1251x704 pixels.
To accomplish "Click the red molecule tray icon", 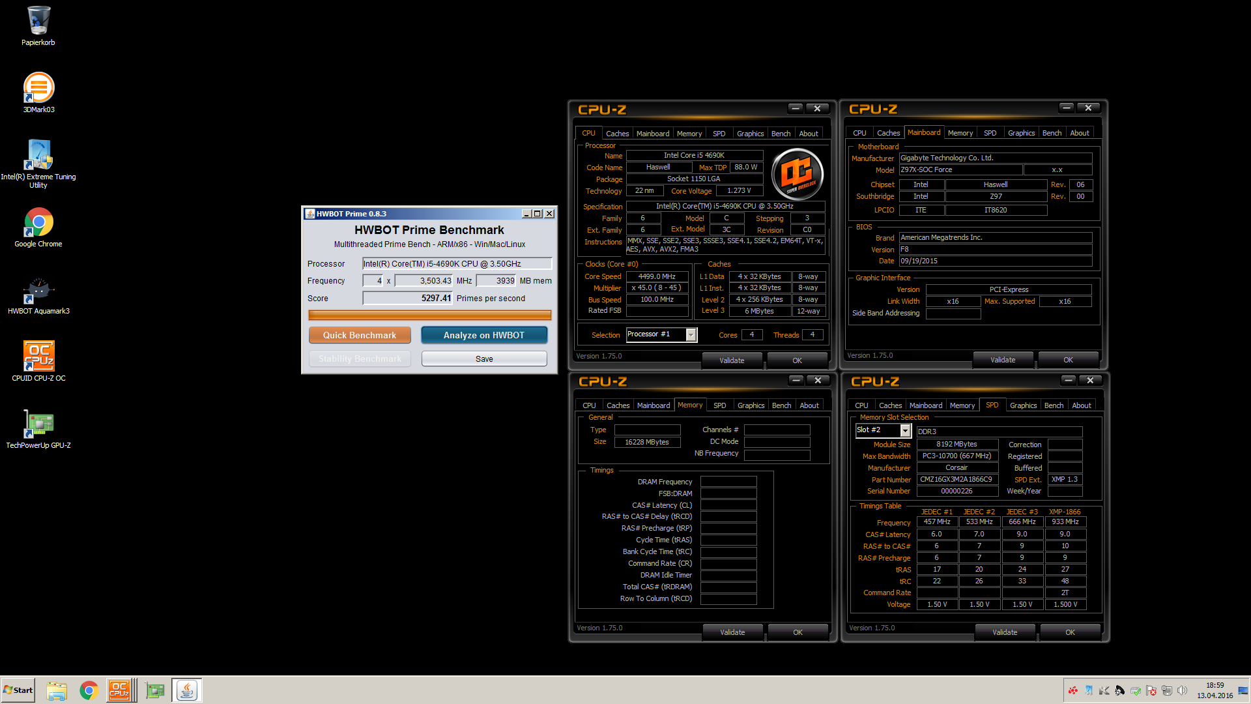I will [1072, 690].
